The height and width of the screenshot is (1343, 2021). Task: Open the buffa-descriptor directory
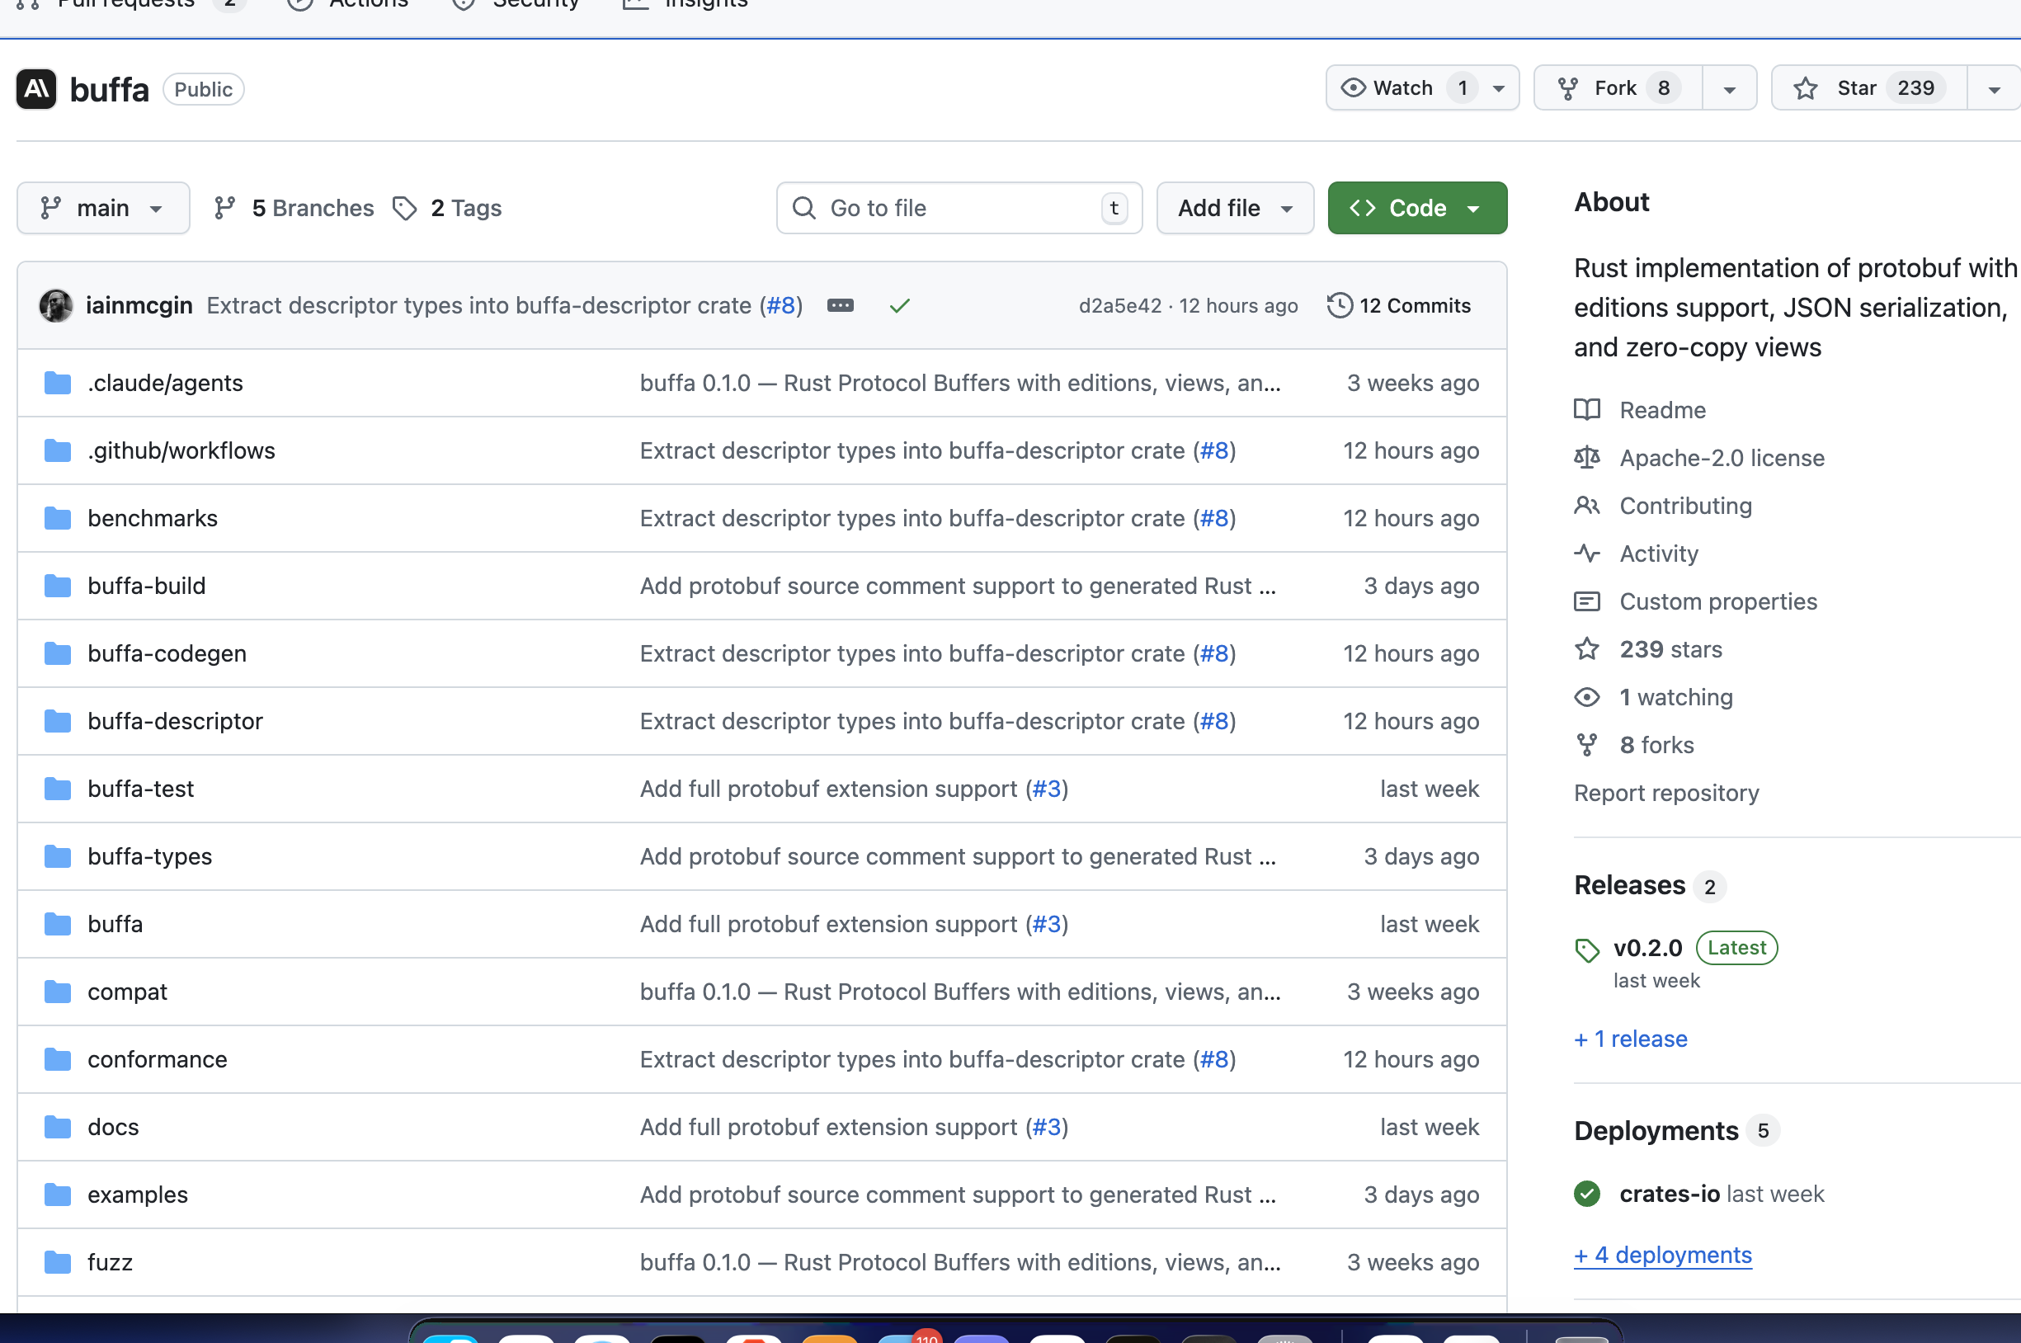pyautogui.click(x=176, y=721)
